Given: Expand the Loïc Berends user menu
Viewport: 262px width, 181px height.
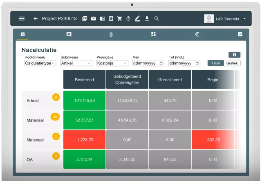Looking at the screenshot, I should point(244,19).
